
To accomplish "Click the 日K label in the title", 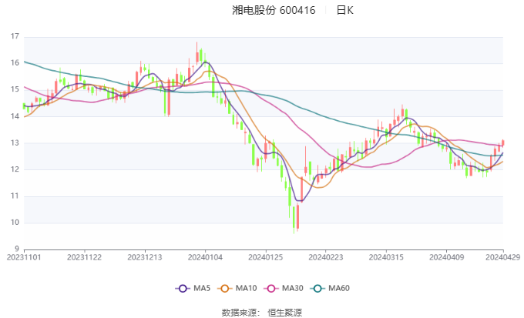I will coord(345,10).
